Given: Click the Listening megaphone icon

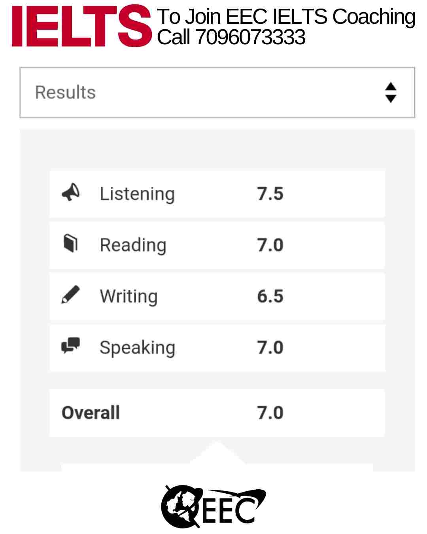Looking at the screenshot, I should click(x=71, y=193).
